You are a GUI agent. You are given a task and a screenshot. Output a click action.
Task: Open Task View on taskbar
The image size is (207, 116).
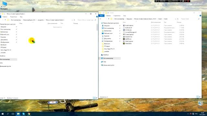(x=13, y=114)
